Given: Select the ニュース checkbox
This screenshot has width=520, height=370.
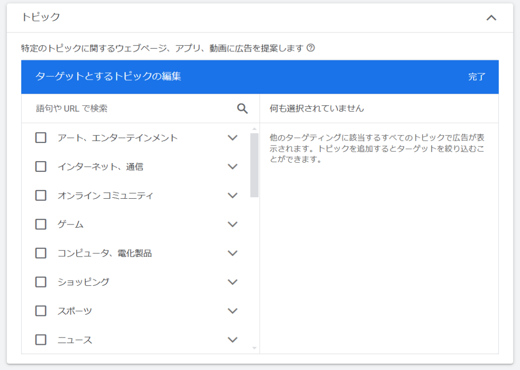Looking at the screenshot, I should coord(41,340).
